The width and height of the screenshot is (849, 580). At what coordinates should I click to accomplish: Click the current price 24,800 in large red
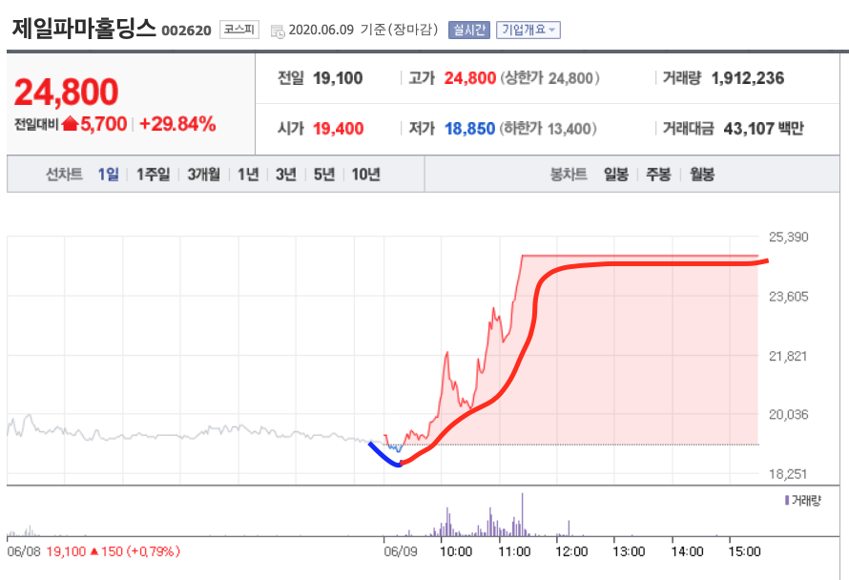pyautogui.click(x=66, y=92)
